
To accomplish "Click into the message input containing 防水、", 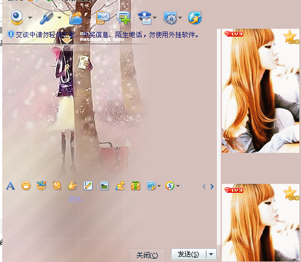I will [110, 219].
